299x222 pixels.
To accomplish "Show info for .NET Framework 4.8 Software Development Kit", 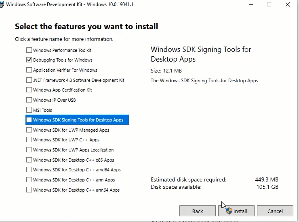I will tap(78, 80).
